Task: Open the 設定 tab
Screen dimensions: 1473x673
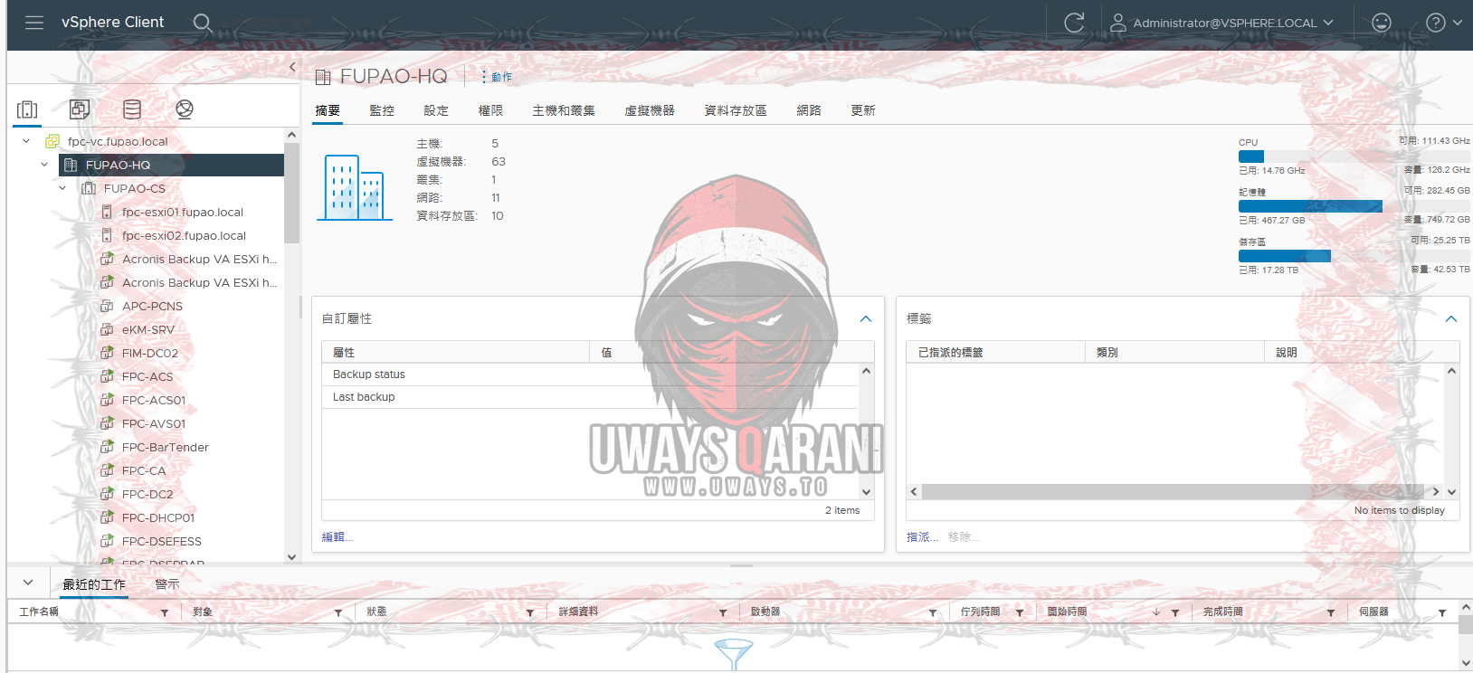Action: point(436,110)
